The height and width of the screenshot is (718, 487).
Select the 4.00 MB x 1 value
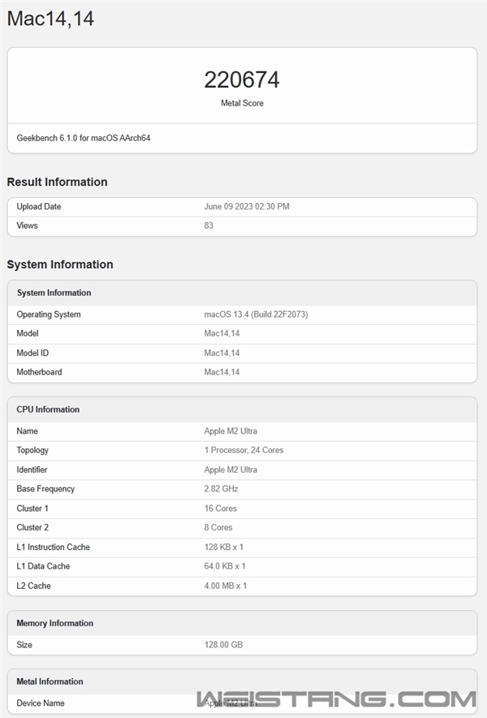pyautogui.click(x=226, y=586)
